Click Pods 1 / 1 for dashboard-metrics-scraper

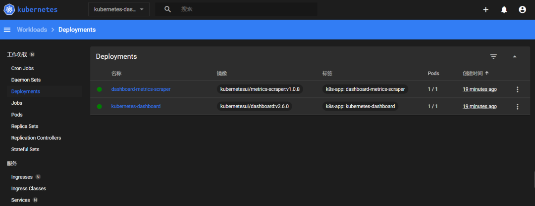click(432, 89)
